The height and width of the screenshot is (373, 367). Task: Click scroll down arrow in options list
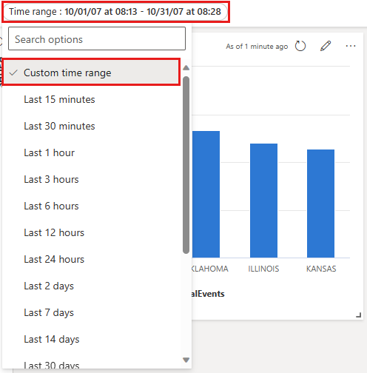click(186, 360)
